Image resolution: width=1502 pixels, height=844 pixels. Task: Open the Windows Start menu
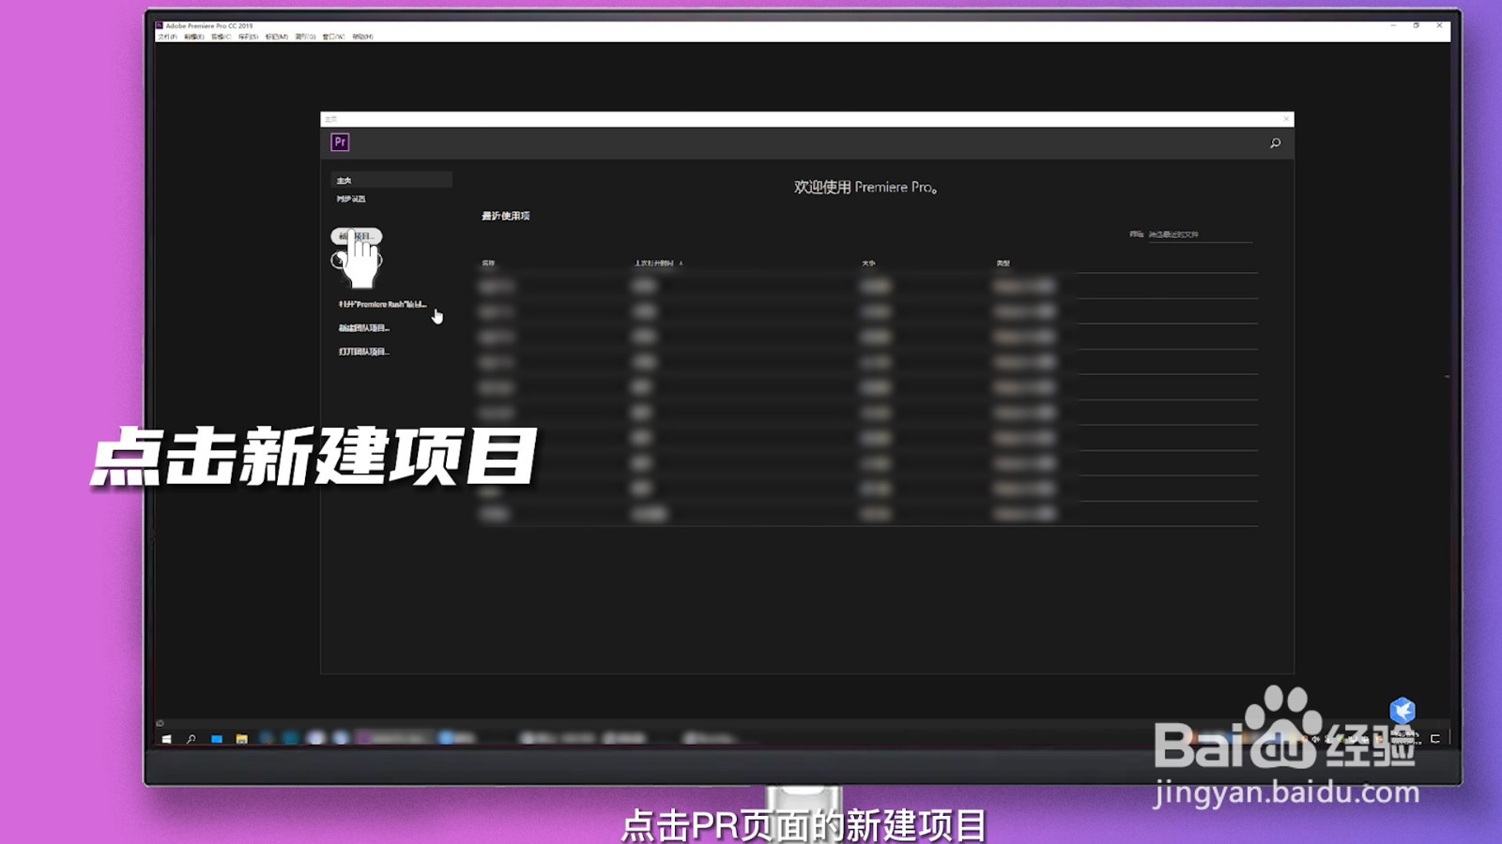pos(166,739)
